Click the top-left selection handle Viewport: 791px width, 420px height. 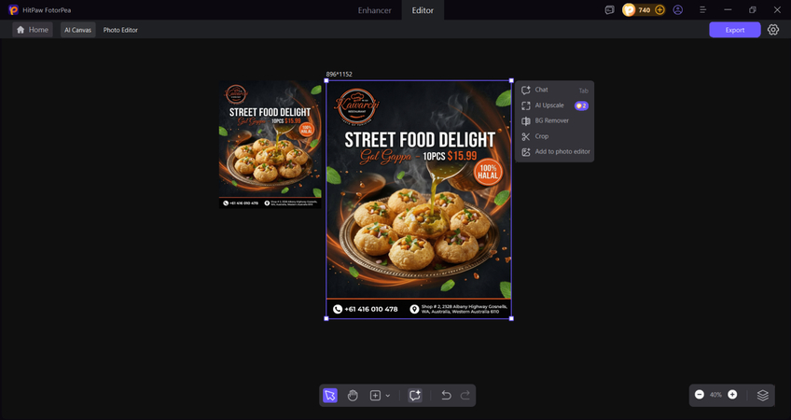[x=326, y=81]
